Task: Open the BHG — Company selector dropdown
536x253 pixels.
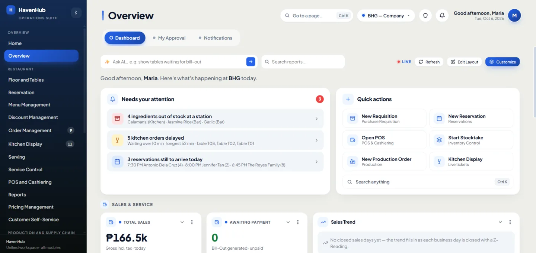Action: [x=386, y=16]
